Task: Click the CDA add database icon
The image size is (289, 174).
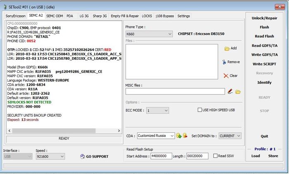Action: 179,136
